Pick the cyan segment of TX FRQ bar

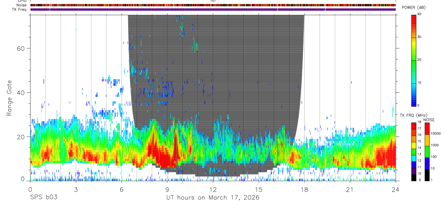414,158
